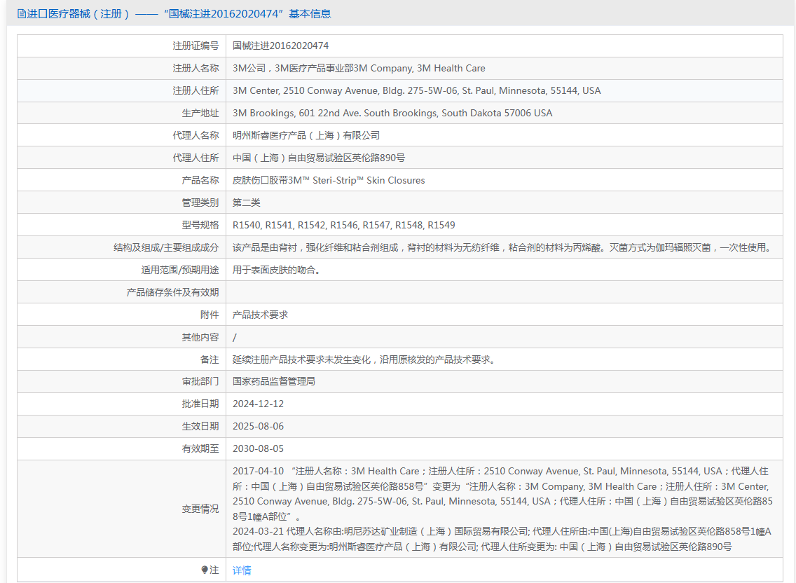Click the 产品储存条件及有效期 label
Image resolution: width=796 pixels, height=583 pixels.
[172, 292]
